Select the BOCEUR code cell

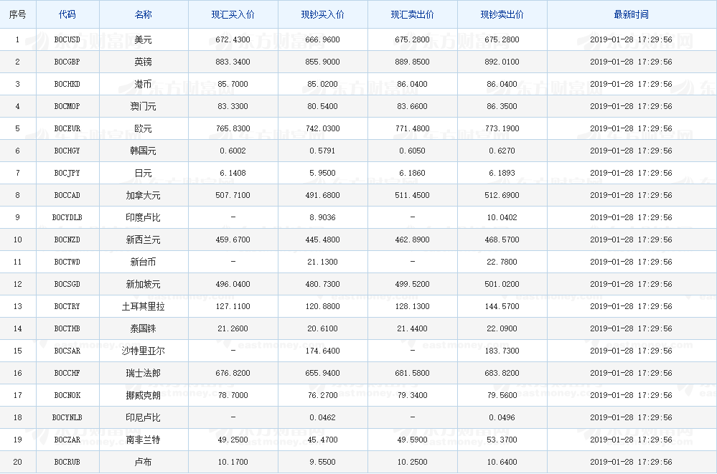[67, 128]
